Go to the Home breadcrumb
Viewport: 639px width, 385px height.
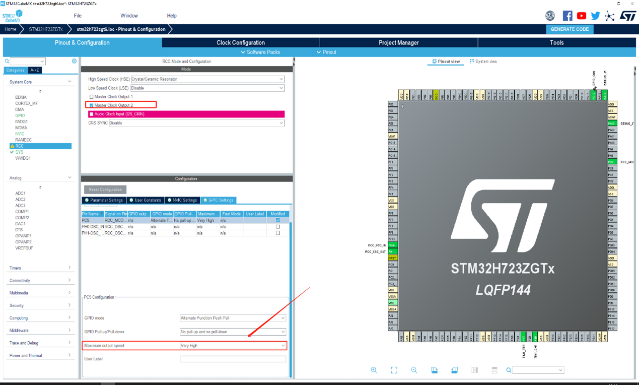(x=11, y=29)
